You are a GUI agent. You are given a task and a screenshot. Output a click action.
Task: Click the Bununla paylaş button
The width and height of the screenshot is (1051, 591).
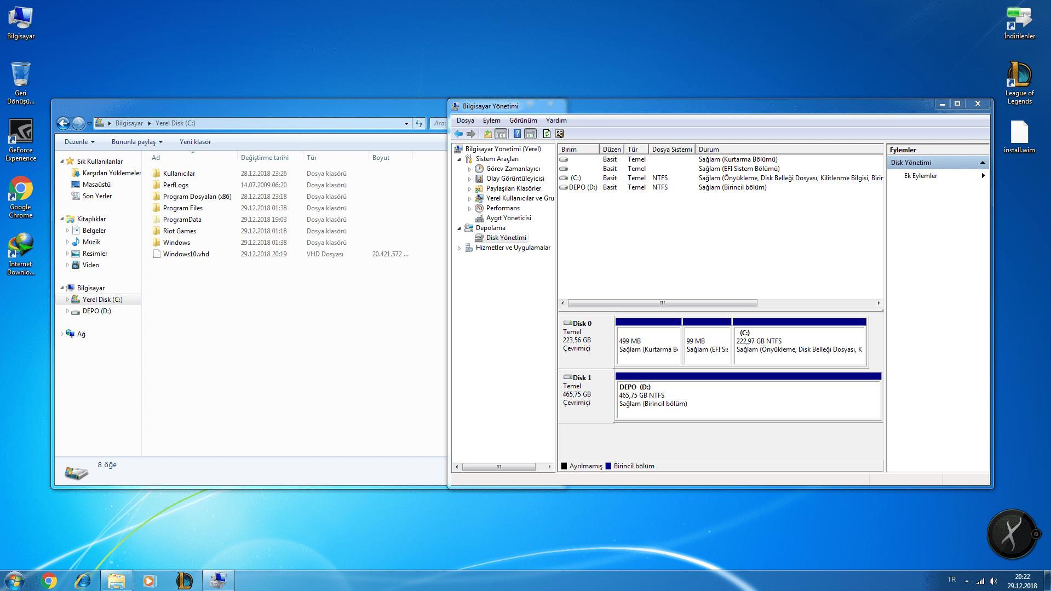pyautogui.click(x=137, y=142)
